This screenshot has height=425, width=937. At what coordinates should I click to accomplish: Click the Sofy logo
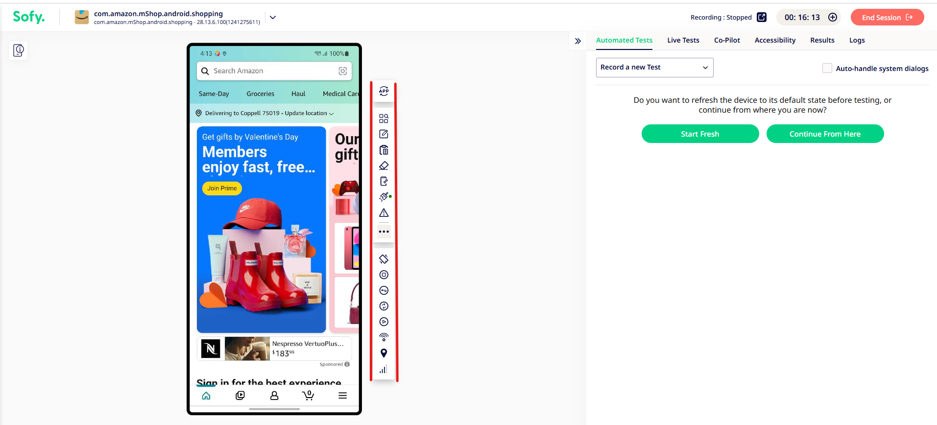click(x=28, y=17)
